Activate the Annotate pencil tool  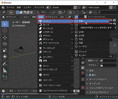5,64
